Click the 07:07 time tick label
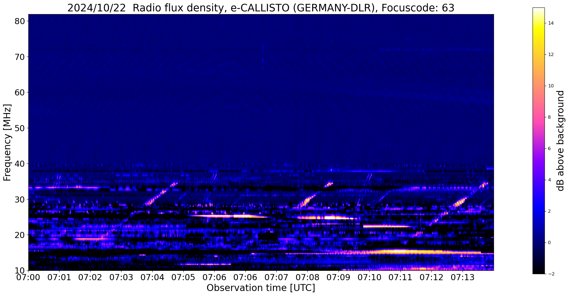 click(x=276, y=277)
